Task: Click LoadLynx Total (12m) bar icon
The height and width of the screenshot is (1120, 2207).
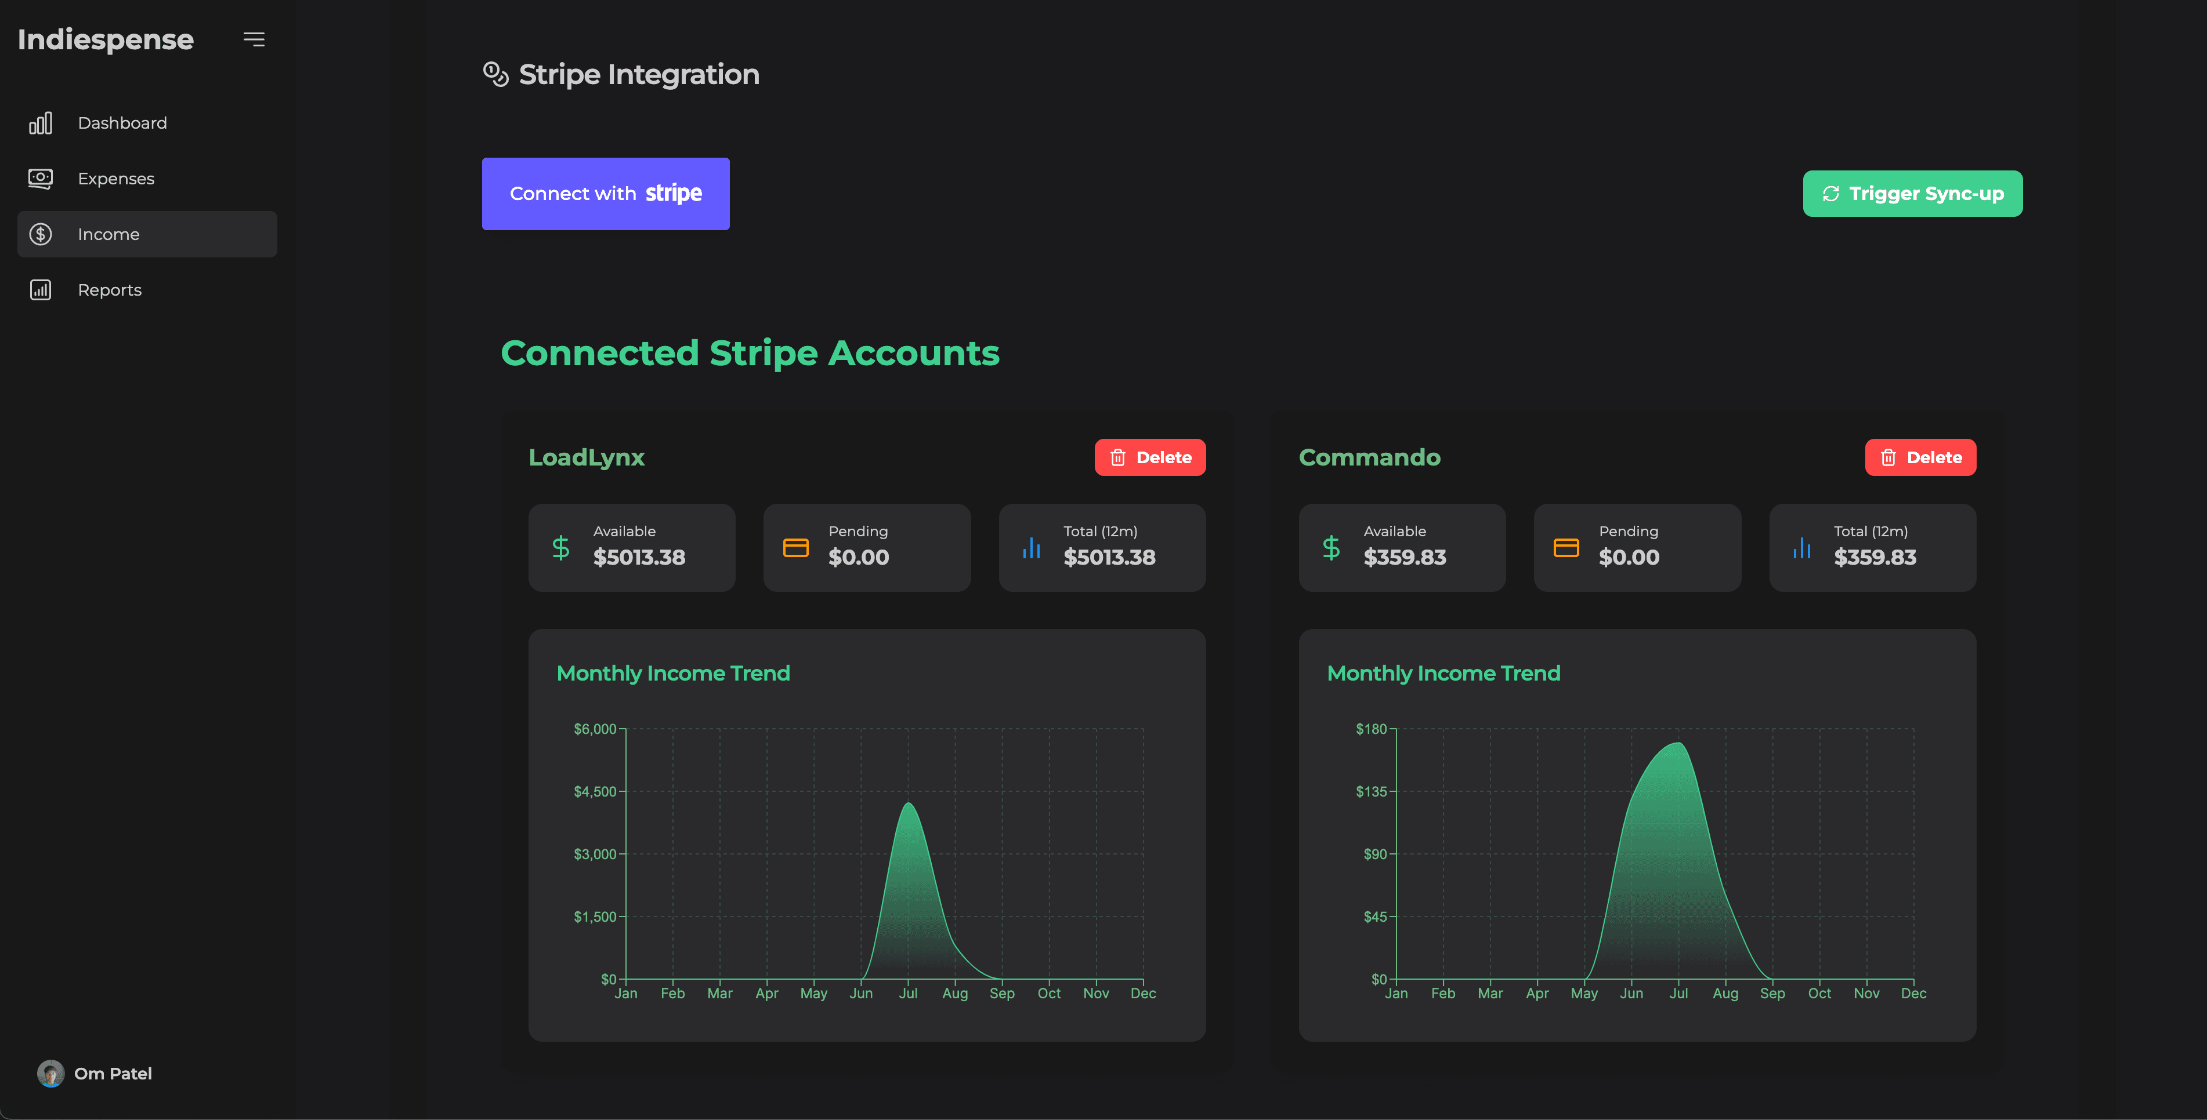Action: 1030,547
